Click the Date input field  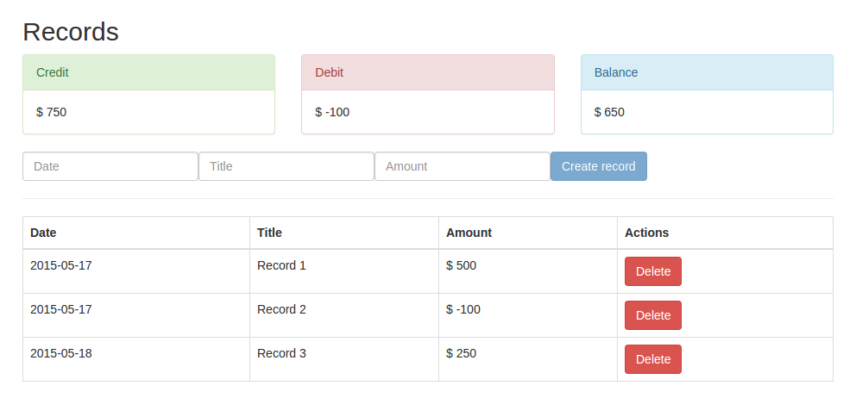point(110,166)
